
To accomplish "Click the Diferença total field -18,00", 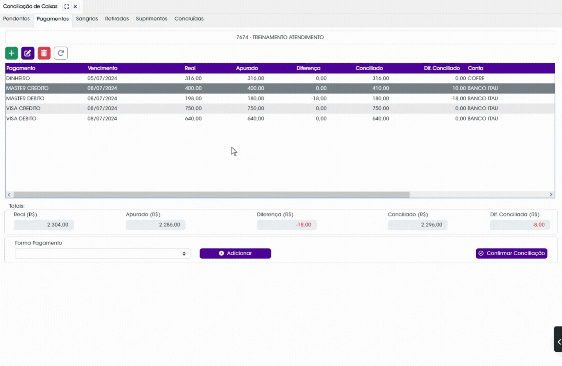I will (x=286, y=225).
